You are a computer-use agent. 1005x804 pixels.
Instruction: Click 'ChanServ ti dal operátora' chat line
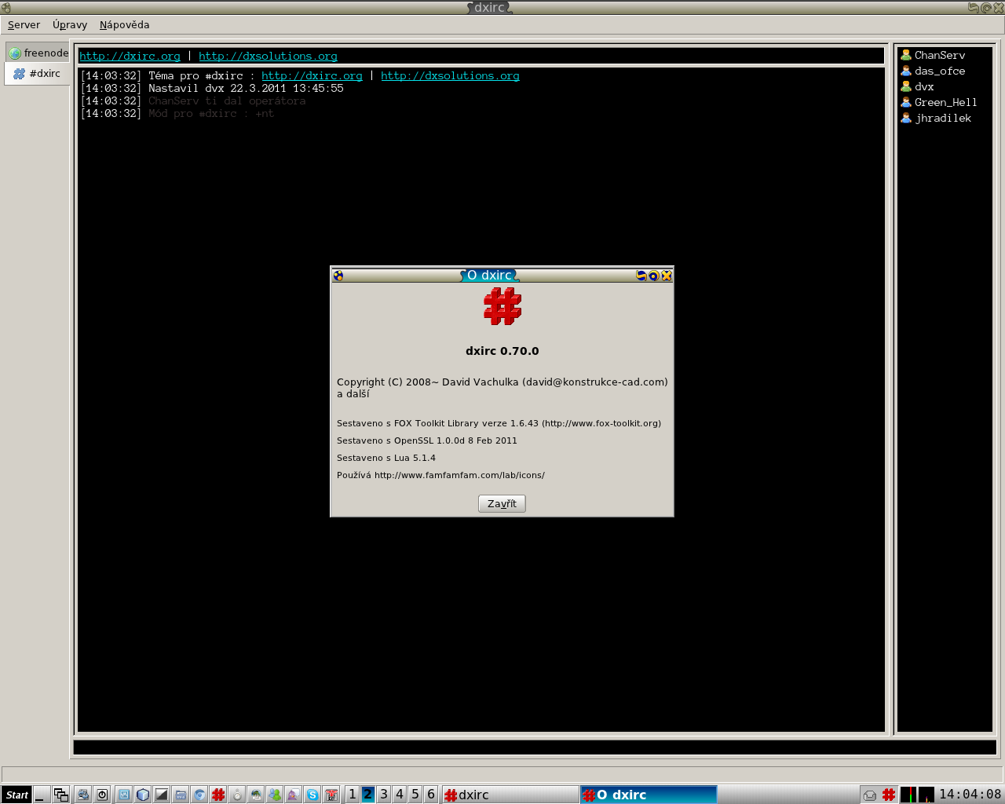[x=227, y=101]
